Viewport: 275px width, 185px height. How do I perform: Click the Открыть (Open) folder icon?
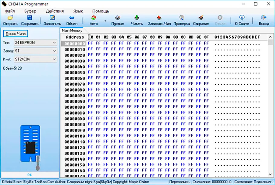(x=10, y=18)
